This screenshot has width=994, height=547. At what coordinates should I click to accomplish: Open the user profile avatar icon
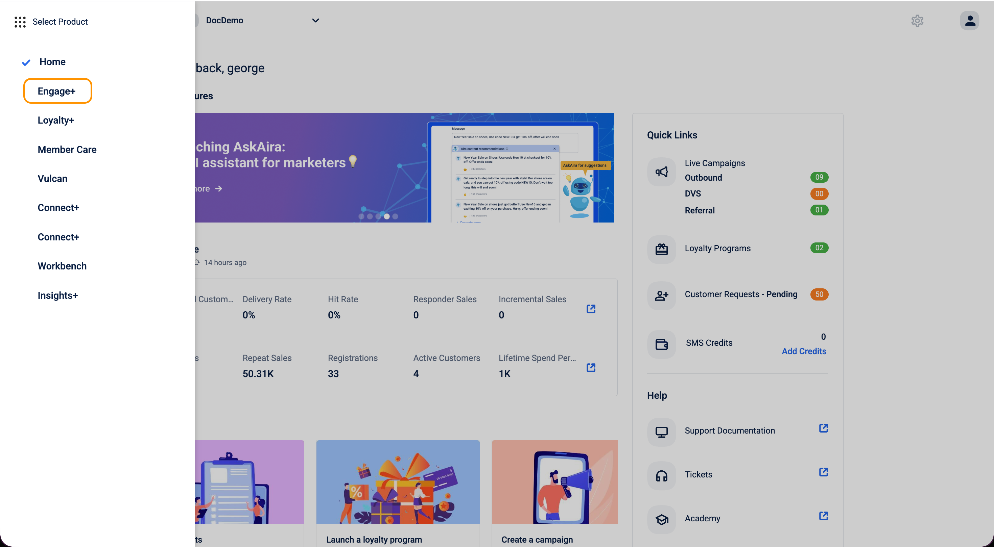[969, 21]
